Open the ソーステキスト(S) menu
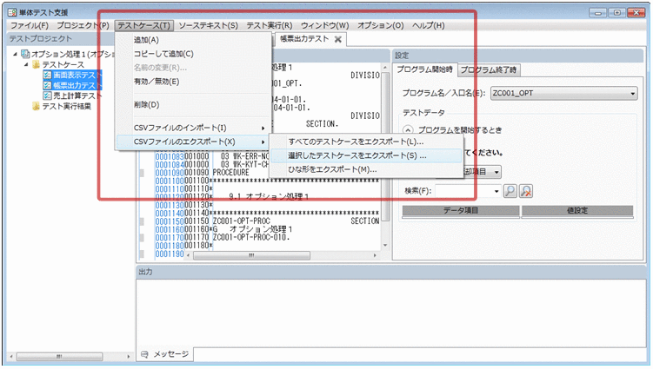653x369 pixels. click(x=208, y=25)
